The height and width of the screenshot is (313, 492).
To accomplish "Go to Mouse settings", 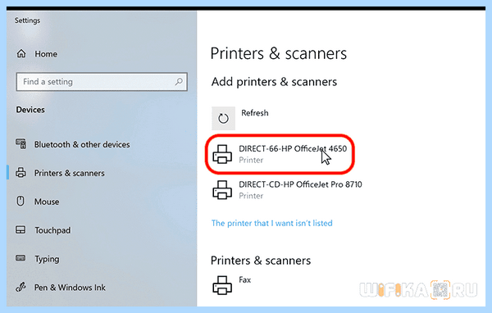I will point(47,202).
